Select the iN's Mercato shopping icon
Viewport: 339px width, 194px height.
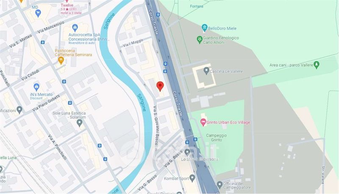click(36, 88)
